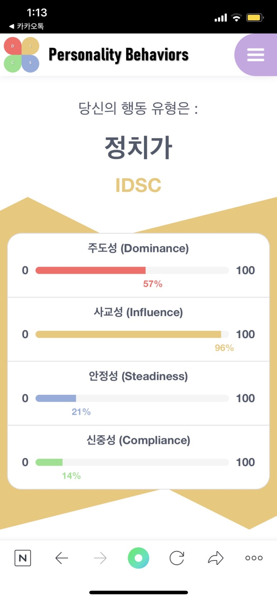
Task: Tap the IDSC type code
Action: [138, 185]
